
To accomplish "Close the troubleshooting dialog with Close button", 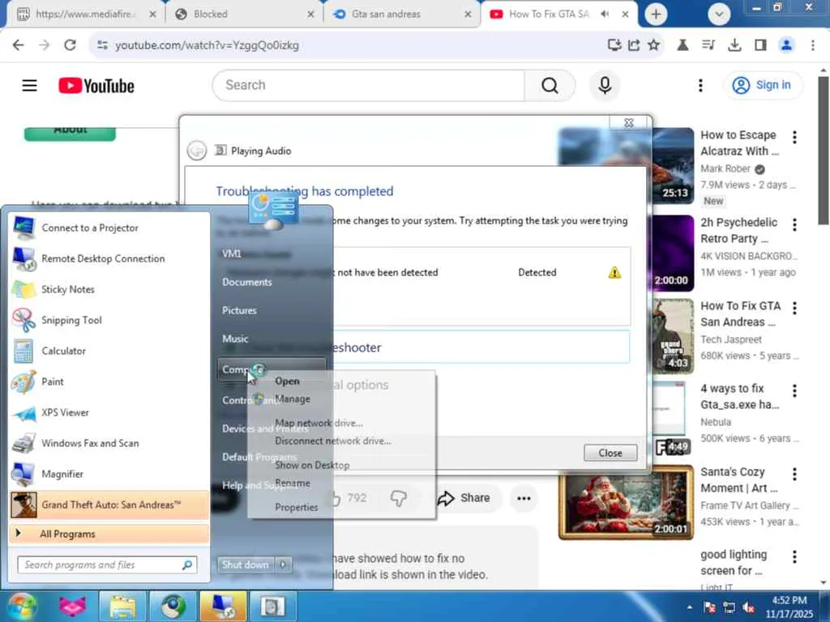I will click(x=610, y=453).
